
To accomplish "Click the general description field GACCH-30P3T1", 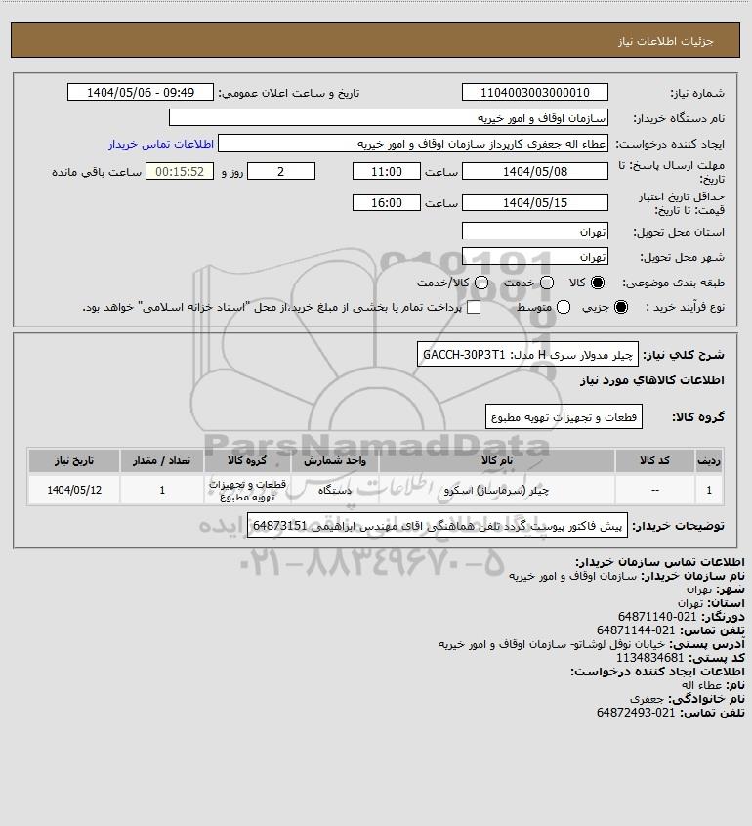I will (527, 354).
